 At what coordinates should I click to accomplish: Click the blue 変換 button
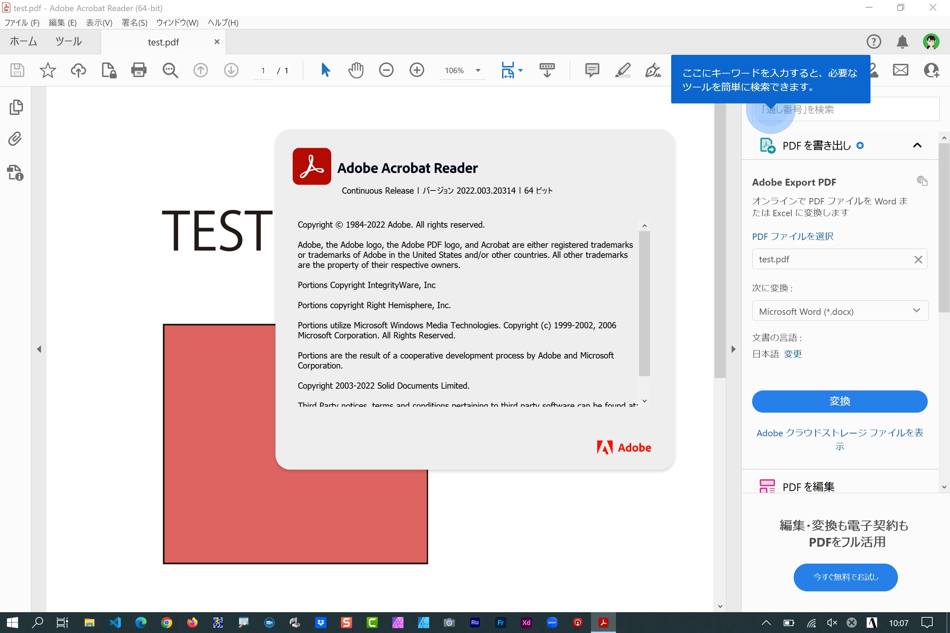coord(839,401)
